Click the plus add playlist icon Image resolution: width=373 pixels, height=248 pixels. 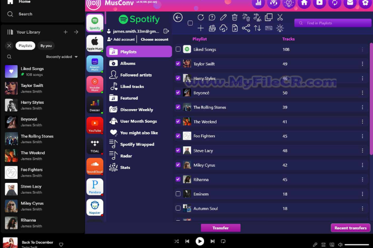coord(200,28)
